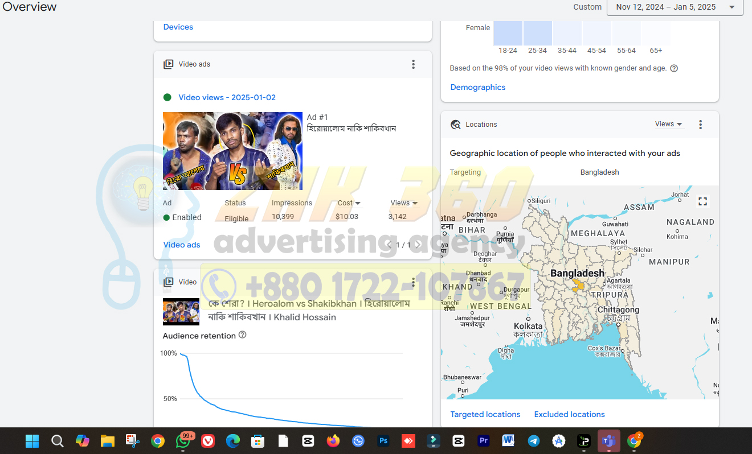Launch Copilot from the taskbar
This screenshot has height=454, width=752.
point(82,441)
